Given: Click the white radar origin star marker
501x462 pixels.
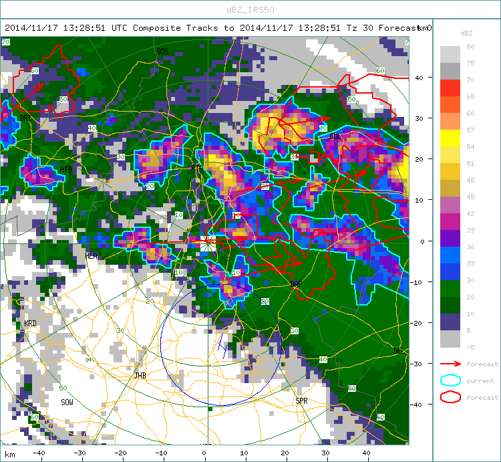Looking at the screenshot, I should [208, 243].
